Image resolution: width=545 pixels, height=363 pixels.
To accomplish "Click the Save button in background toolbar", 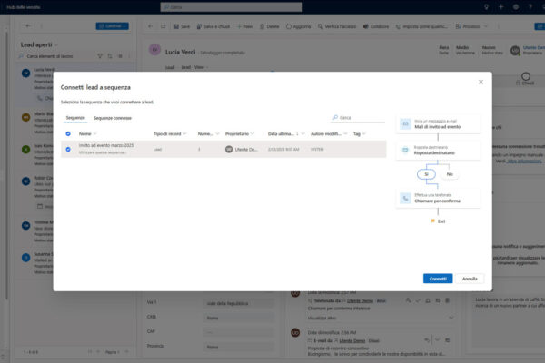I will (182, 26).
